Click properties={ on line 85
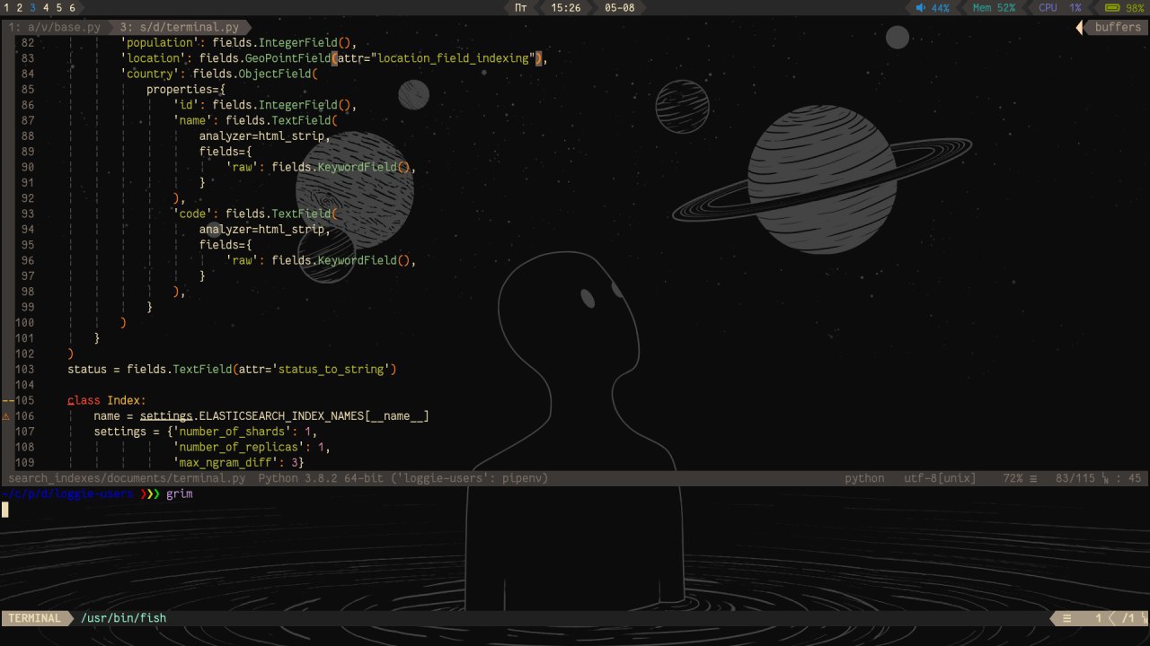 click(186, 90)
